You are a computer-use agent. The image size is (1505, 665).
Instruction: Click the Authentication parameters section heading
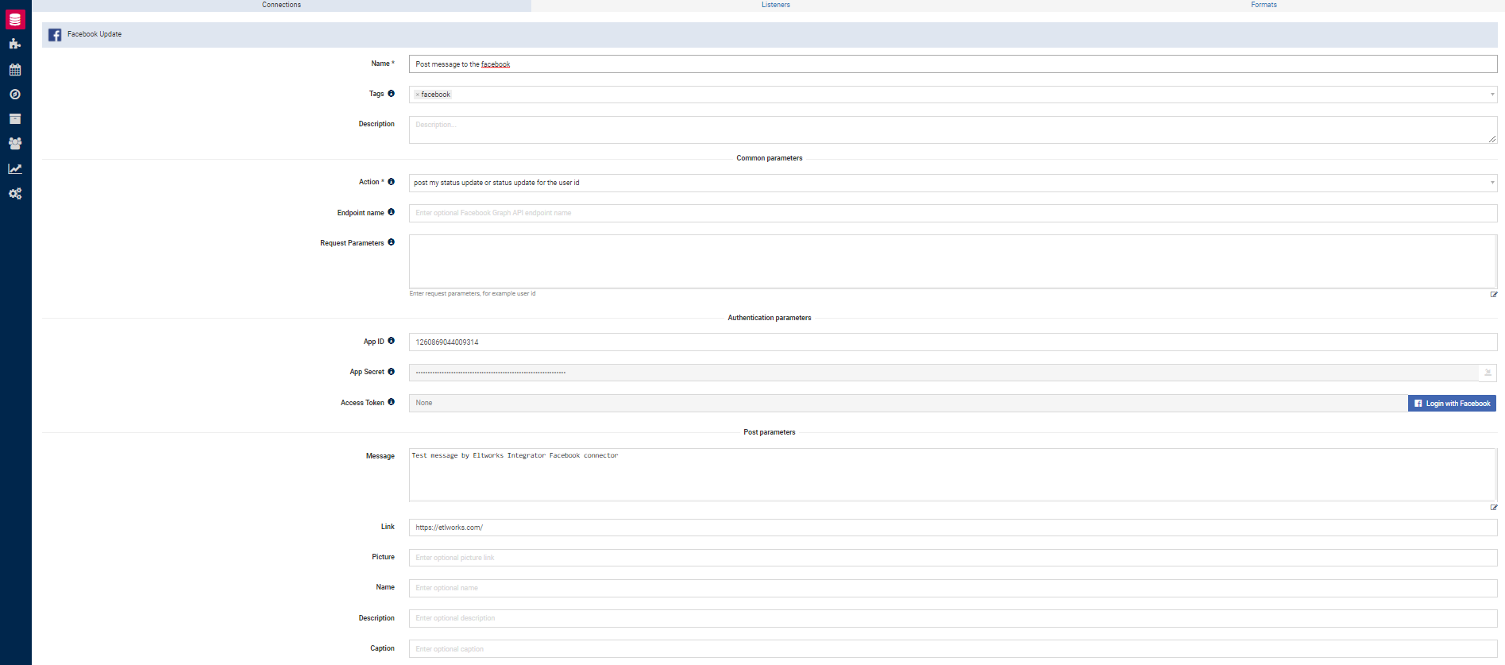click(770, 318)
